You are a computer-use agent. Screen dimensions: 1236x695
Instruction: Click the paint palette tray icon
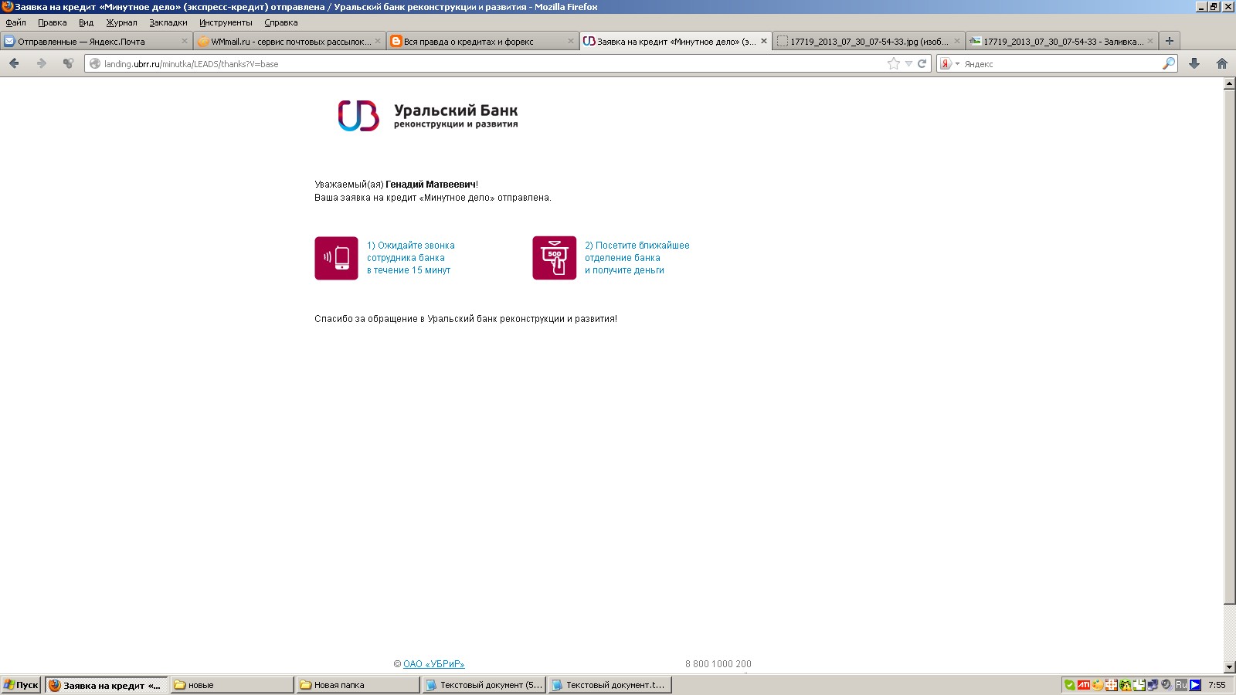tap(1098, 685)
